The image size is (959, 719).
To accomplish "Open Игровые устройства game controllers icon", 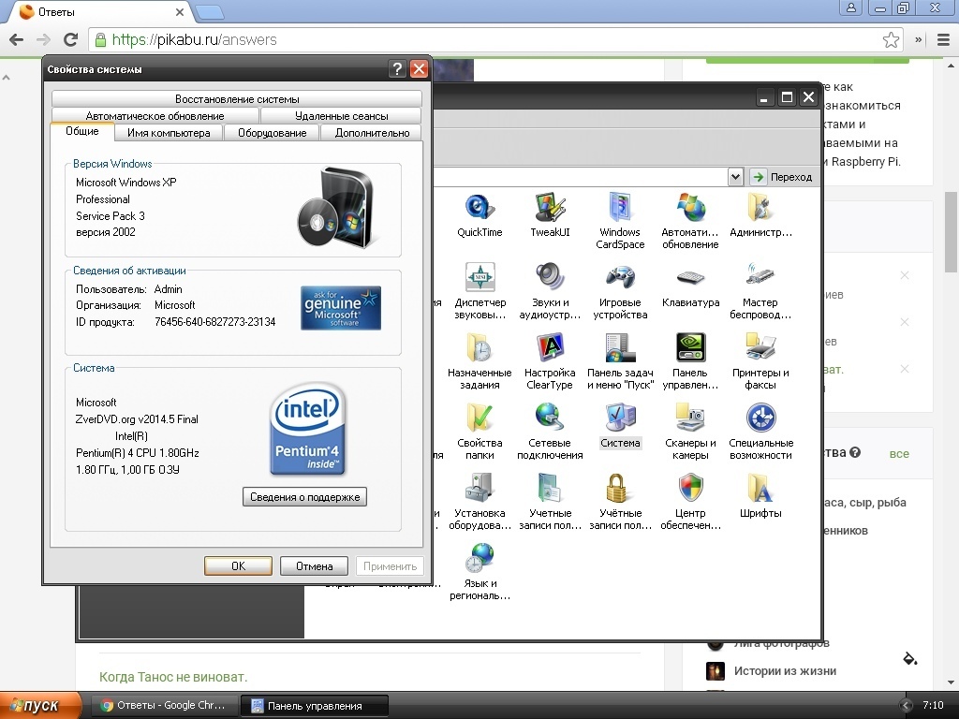I will (620, 279).
